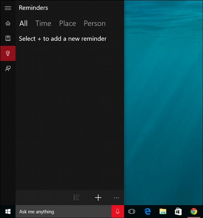Open File Explorer from the taskbar
The height and width of the screenshot is (218, 203).
pos(163,212)
